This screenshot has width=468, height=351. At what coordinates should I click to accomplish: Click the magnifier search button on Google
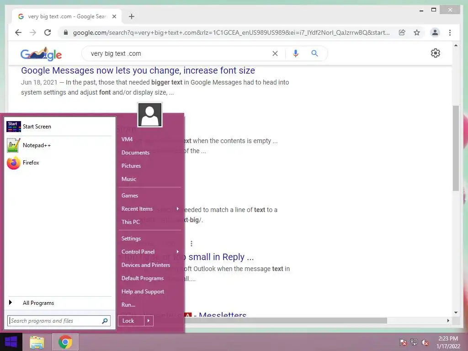click(314, 53)
